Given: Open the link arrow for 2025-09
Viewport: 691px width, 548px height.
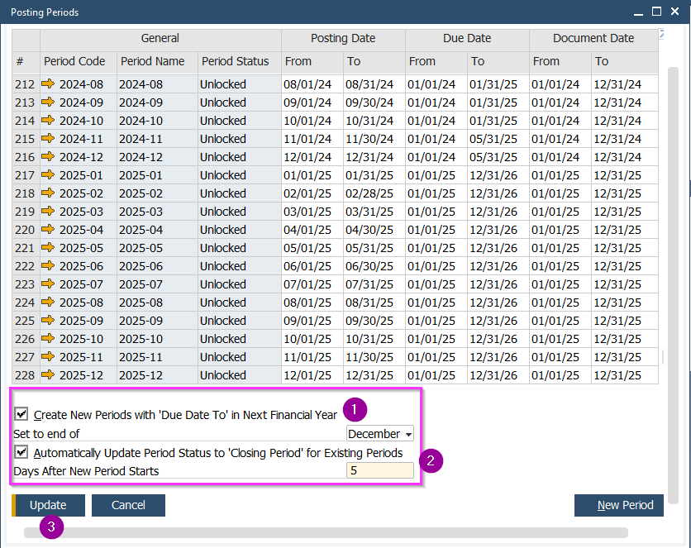Looking at the screenshot, I should [x=48, y=321].
